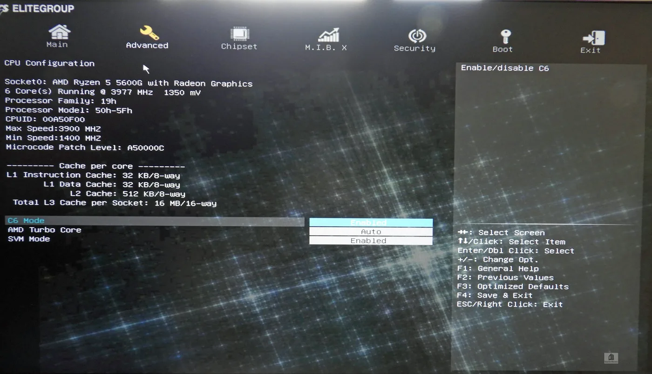
Task: Open the Chipset chip icon
Action: point(240,34)
